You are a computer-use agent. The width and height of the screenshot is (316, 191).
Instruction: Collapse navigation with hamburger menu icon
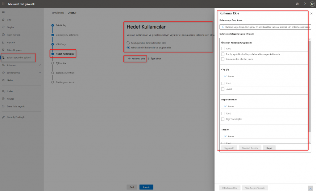pos(3,12)
